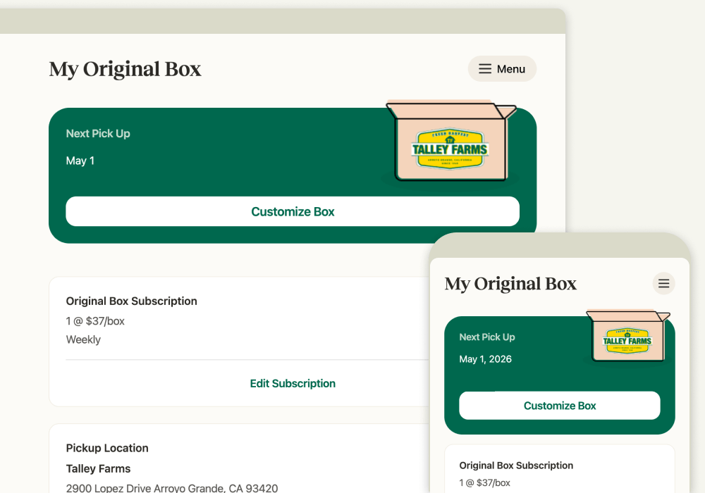Click the Original Box Subscription title on desktop
This screenshot has width=705, height=493.
click(131, 301)
